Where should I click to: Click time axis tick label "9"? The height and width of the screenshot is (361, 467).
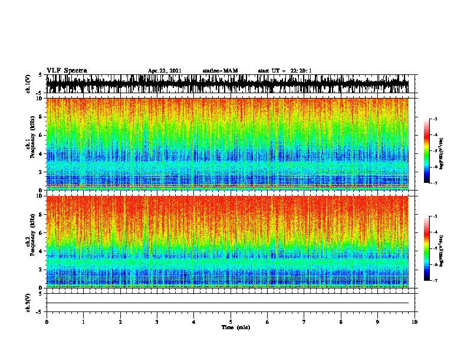coord(377,322)
